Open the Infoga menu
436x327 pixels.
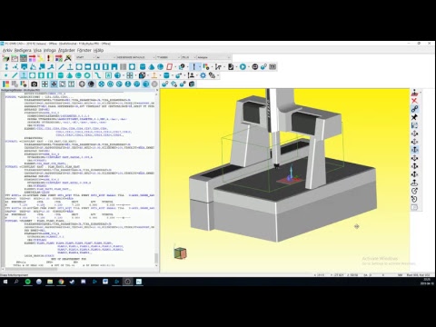pos(50,50)
